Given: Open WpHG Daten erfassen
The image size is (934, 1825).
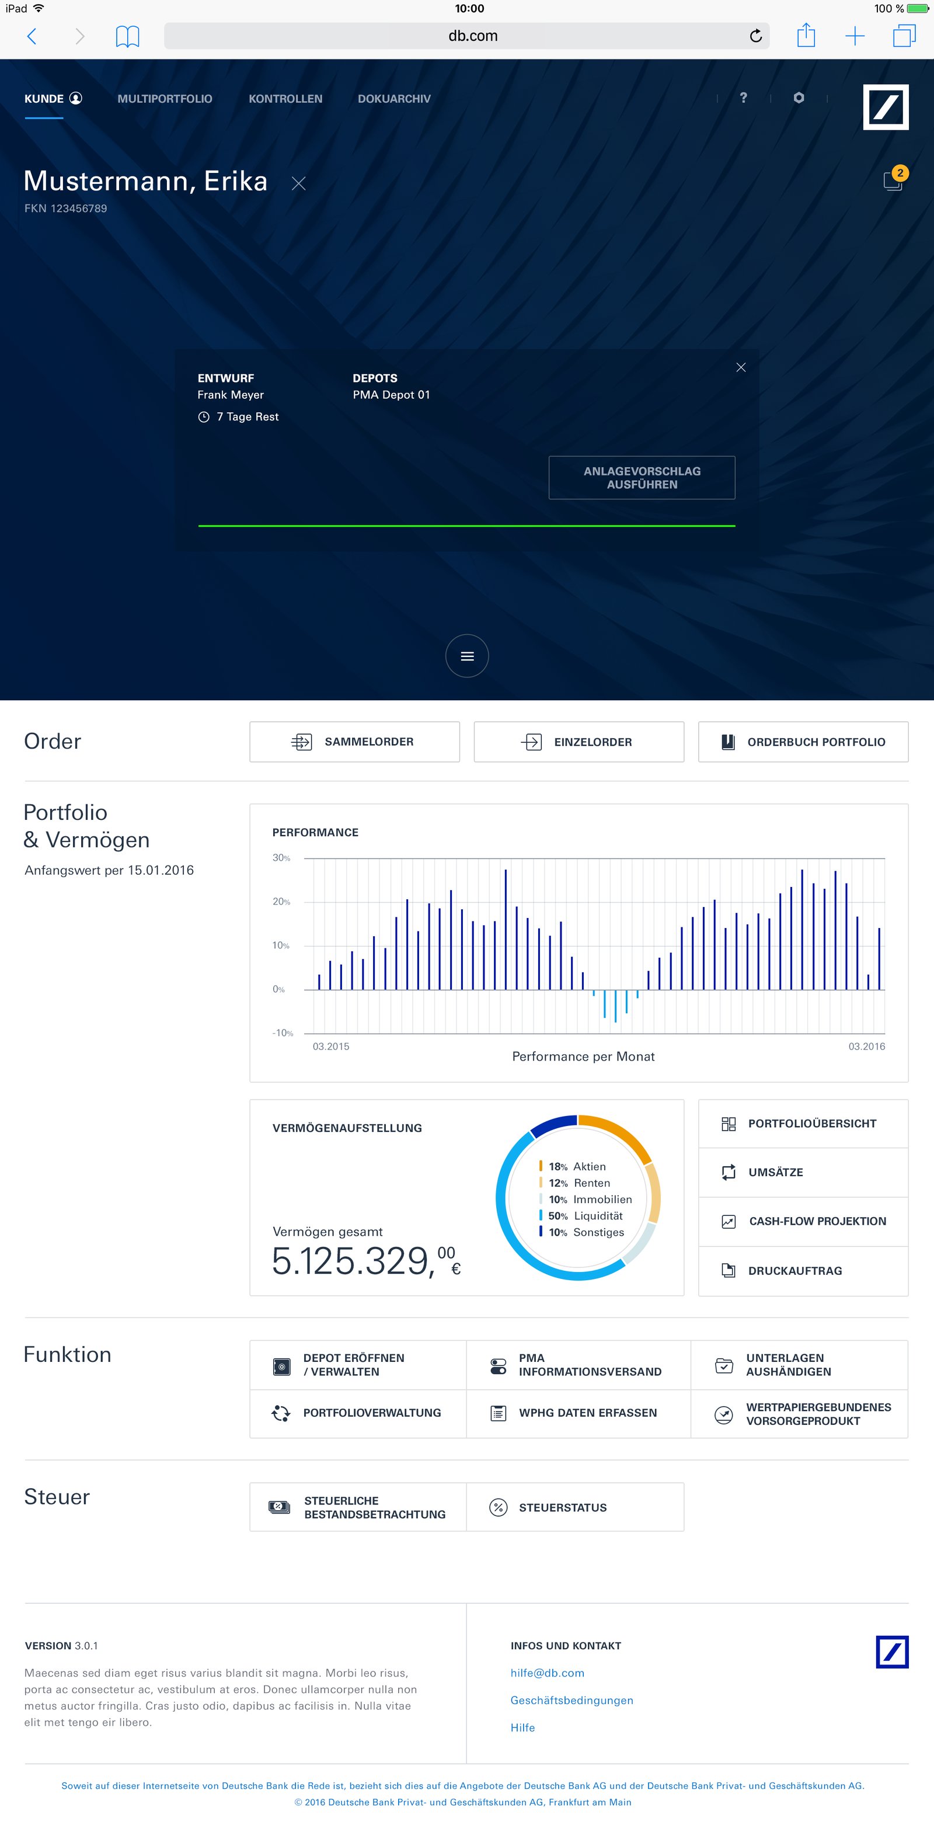Looking at the screenshot, I should pyautogui.click(x=578, y=1413).
